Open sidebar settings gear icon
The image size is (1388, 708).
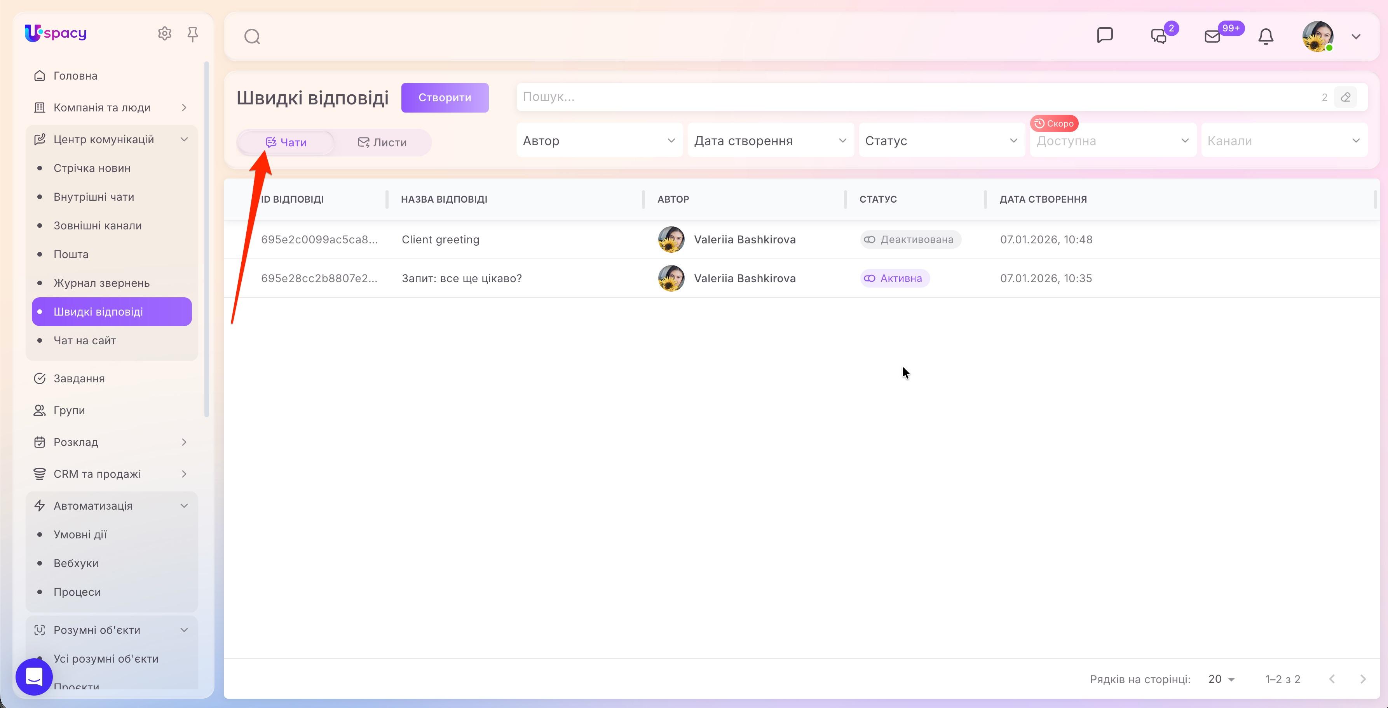point(164,33)
